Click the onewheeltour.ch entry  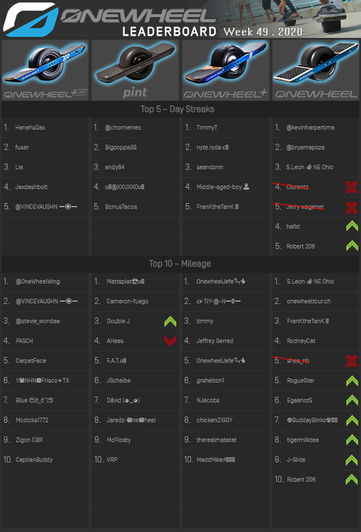[x=309, y=302]
